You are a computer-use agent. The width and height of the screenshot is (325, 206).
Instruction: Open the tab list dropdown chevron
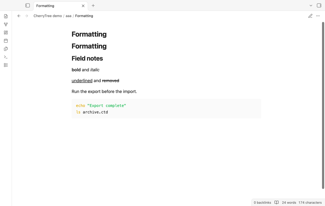pyautogui.click(x=311, y=5)
